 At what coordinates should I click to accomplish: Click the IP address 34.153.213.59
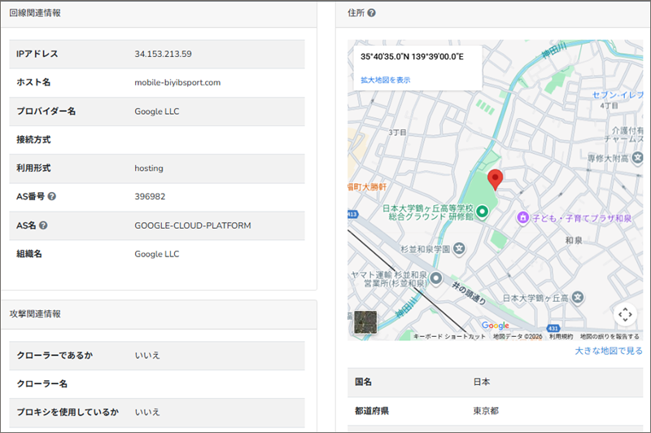tap(163, 54)
